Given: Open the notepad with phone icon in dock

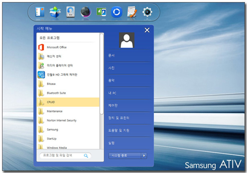Looking at the screenshot, I should [132, 12].
